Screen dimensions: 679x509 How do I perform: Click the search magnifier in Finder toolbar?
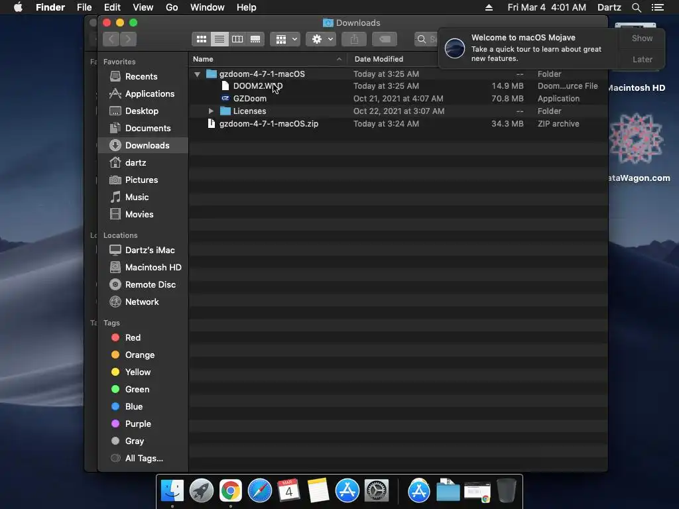[421, 39]
